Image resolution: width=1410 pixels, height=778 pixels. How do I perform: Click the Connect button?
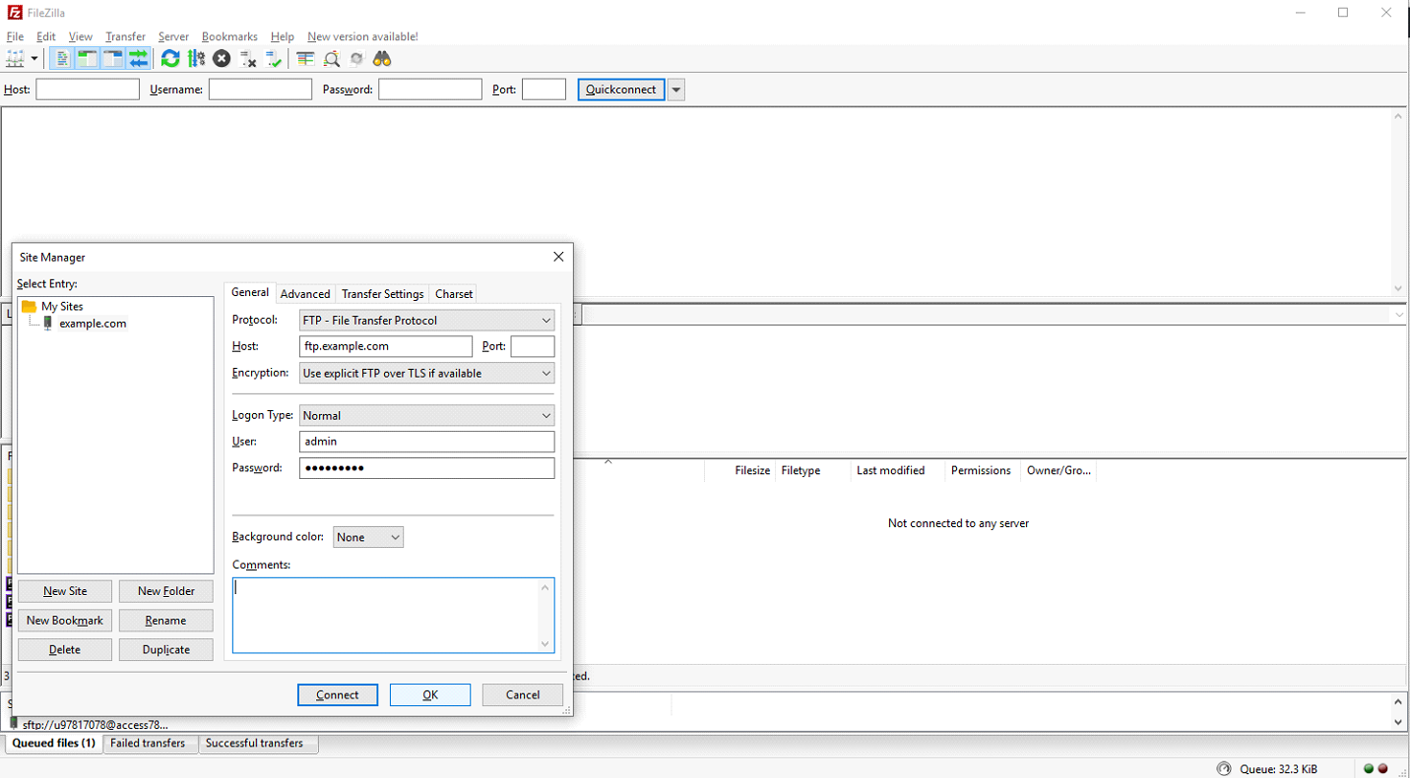338,694
